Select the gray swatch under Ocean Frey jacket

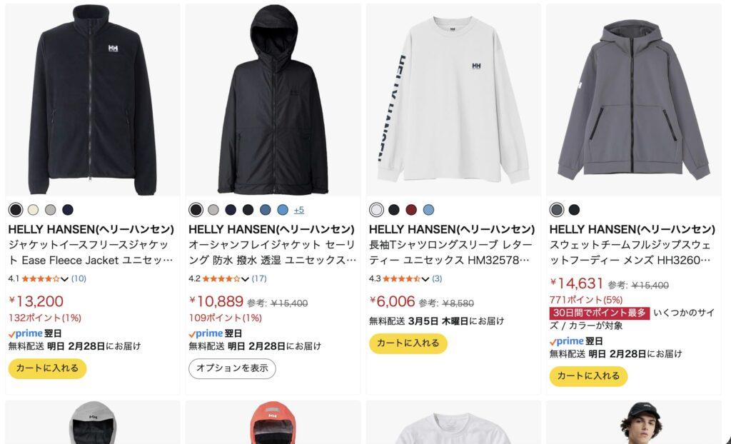213,210
